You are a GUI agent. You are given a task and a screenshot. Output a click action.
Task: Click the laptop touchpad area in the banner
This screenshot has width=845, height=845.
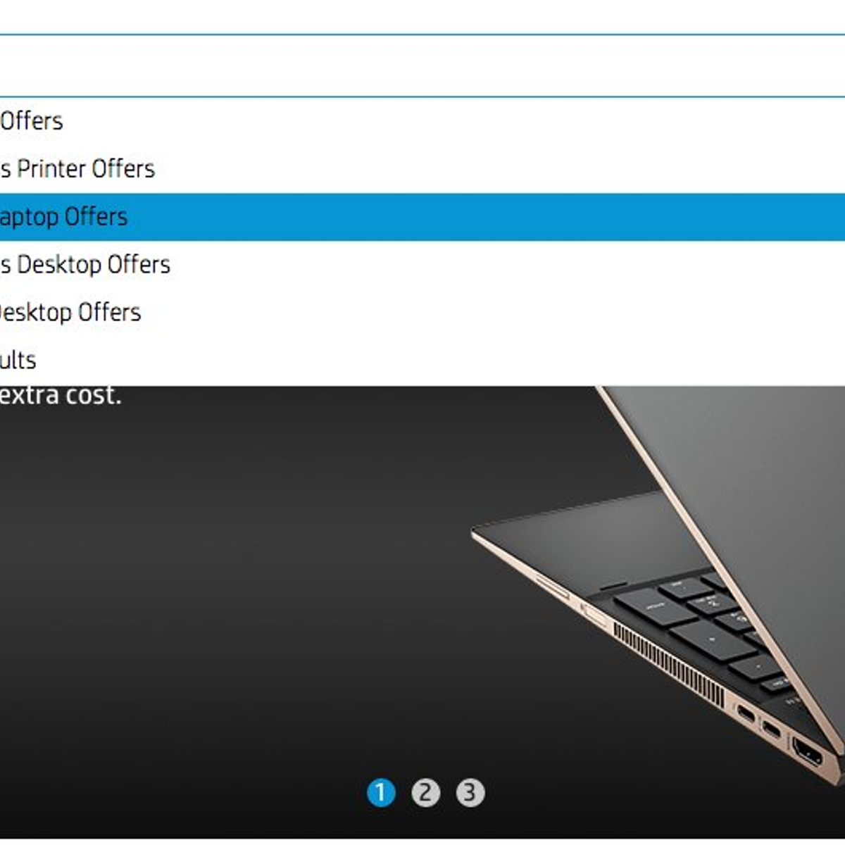[x=584, y=535]
